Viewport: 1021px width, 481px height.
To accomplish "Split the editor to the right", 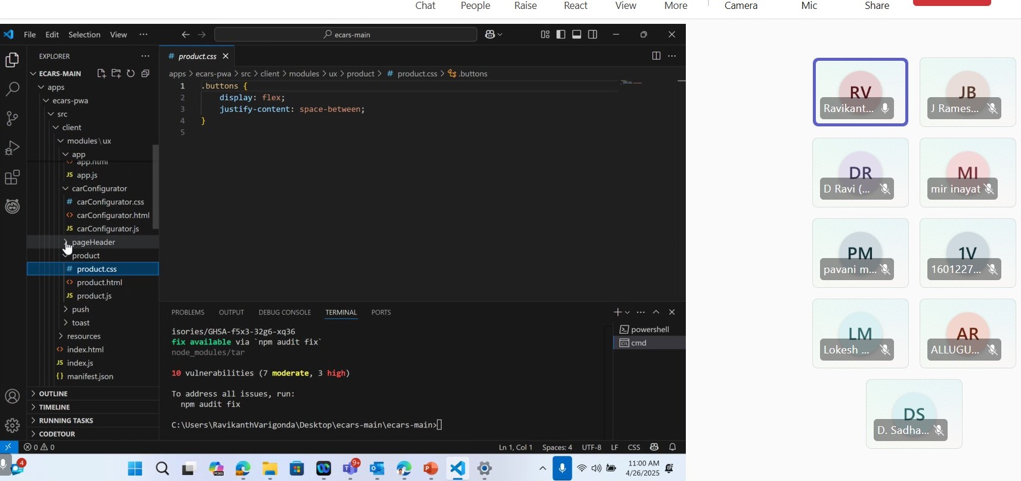I will pos(656,56).
